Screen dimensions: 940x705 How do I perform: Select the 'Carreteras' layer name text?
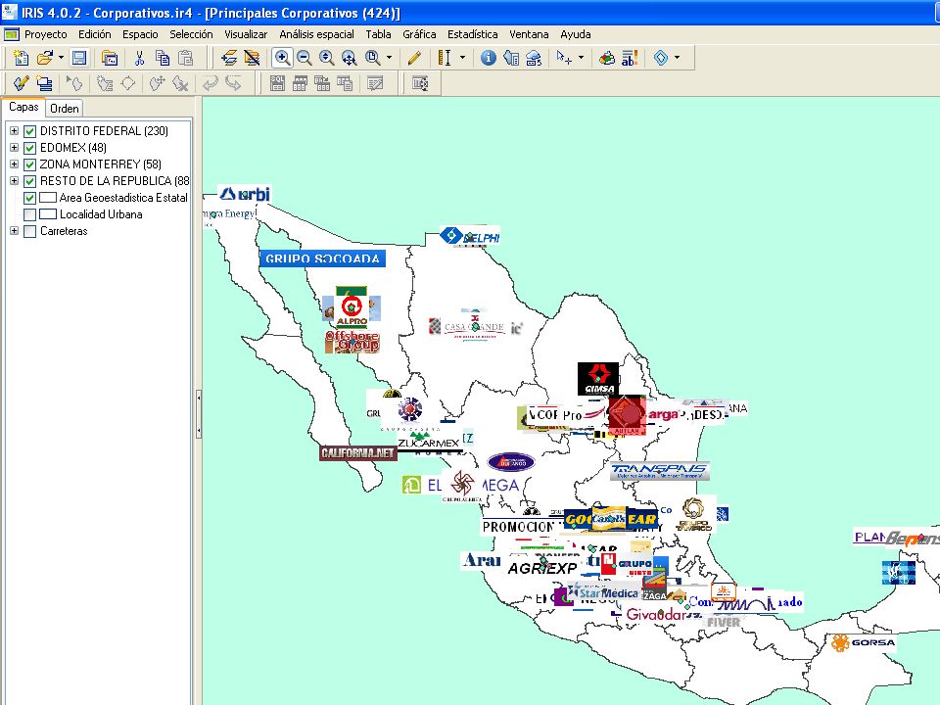pos(64,231)
